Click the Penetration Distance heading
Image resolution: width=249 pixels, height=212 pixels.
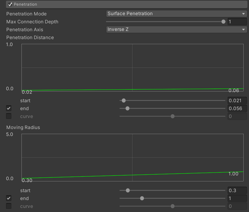click(x=30, y=38)
